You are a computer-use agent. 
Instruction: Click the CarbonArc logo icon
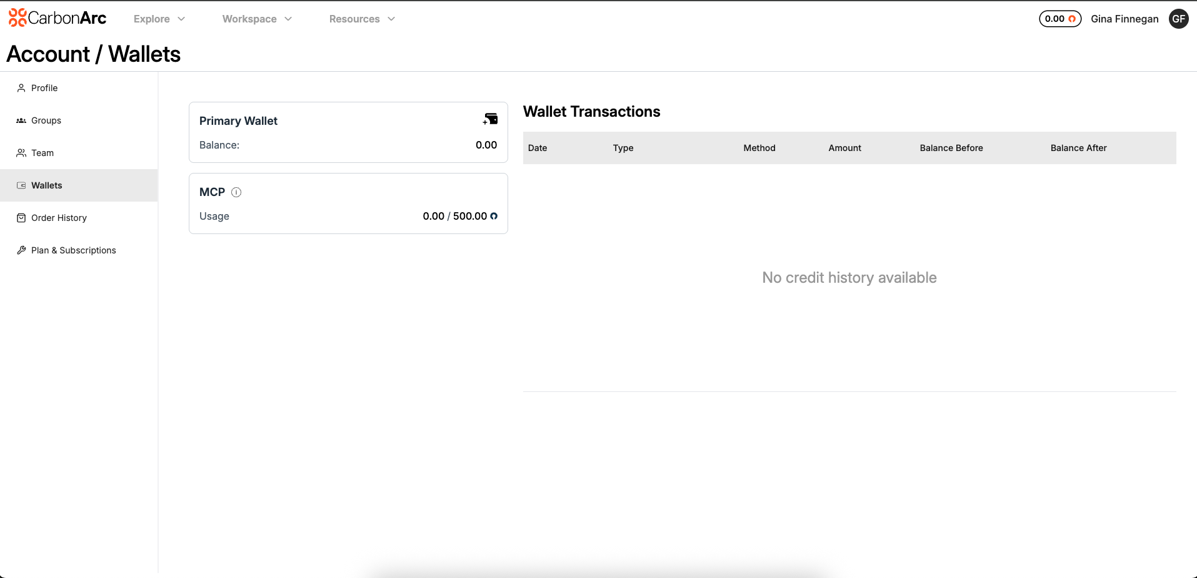coord(18,18)
